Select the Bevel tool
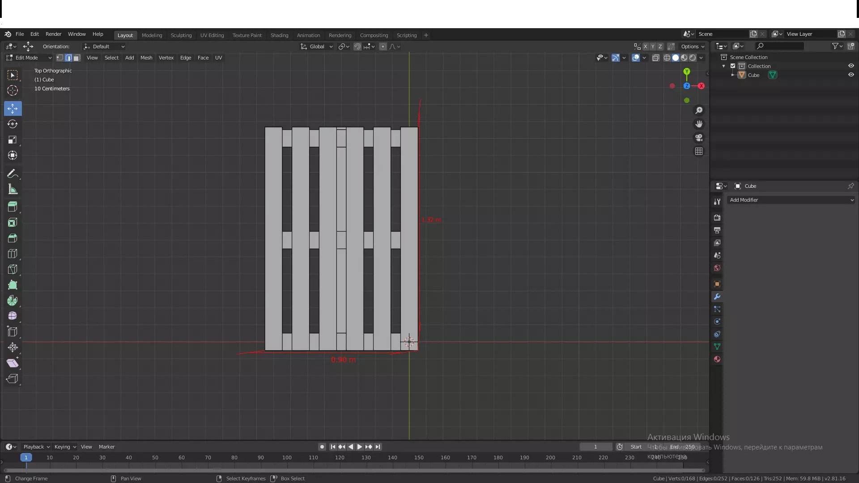This screenshot has width=859, height=483. coord(13,238)
